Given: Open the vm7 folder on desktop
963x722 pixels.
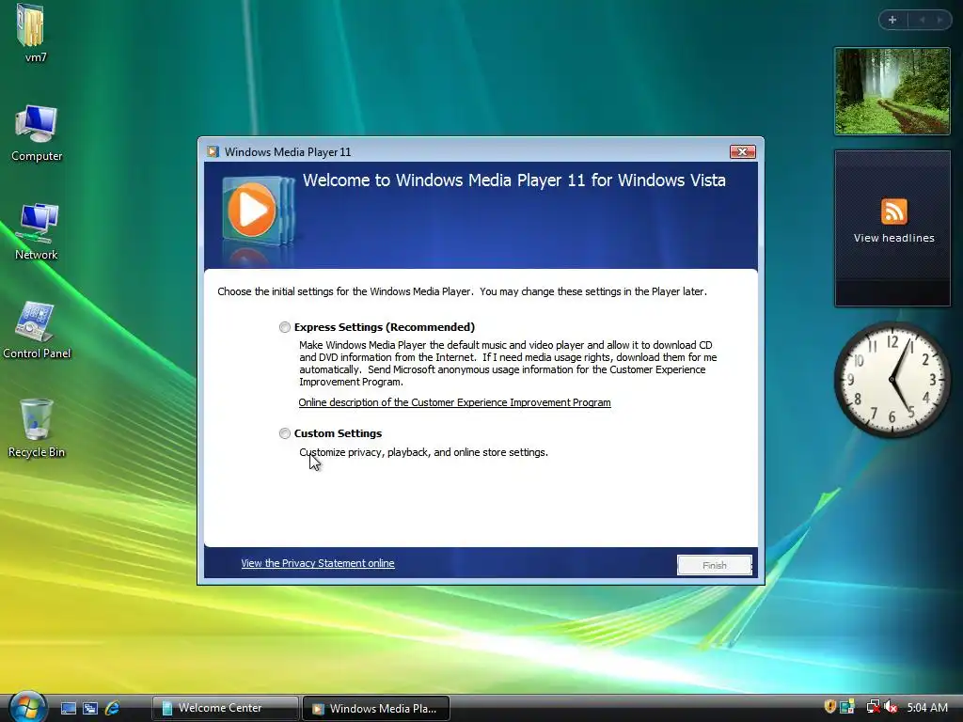Looking at the screenshot, I should pyautogui.click(x=32, y=34).
